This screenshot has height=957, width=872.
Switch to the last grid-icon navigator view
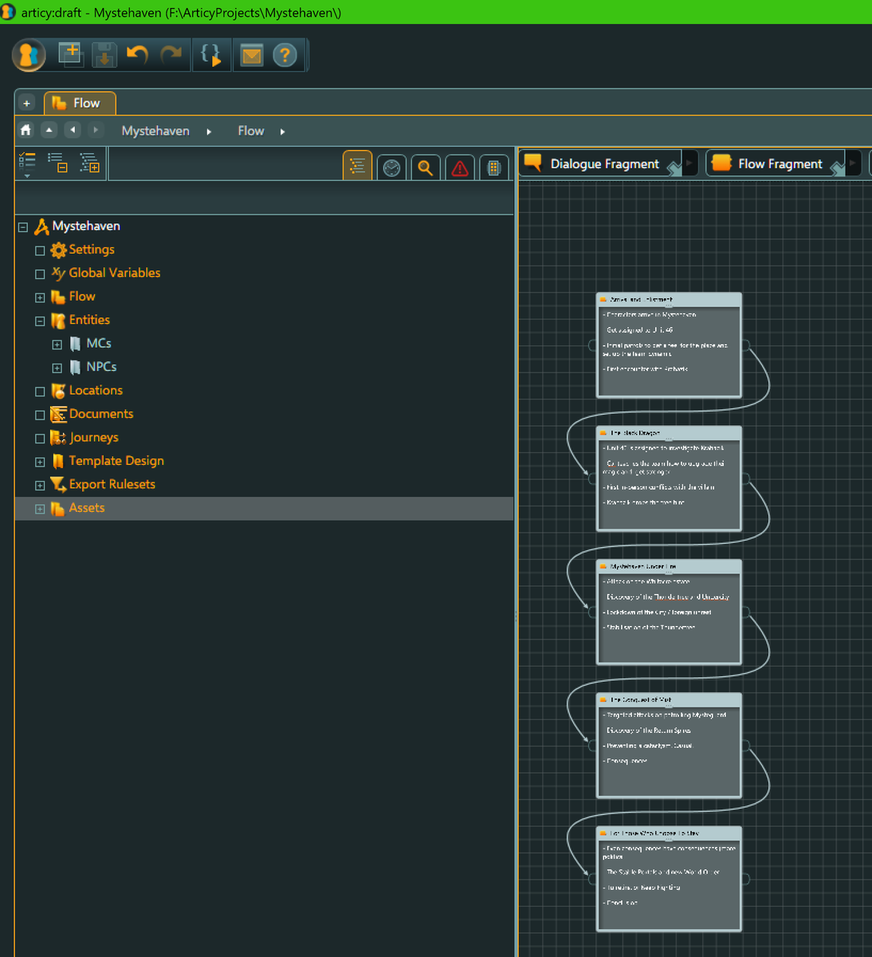point(494,167)
